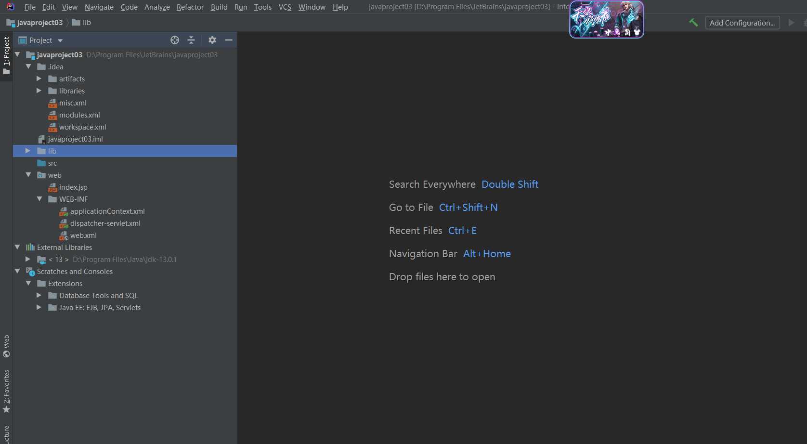The height and width of the screenshot is (444, 807).
Task: Click modules.xml file icon
Action: (52, 115)
